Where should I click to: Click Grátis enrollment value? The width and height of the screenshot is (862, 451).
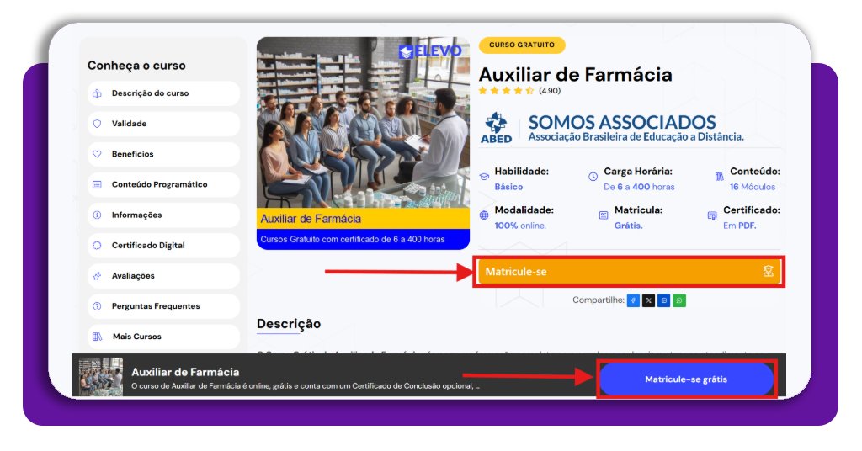[628, 225]
